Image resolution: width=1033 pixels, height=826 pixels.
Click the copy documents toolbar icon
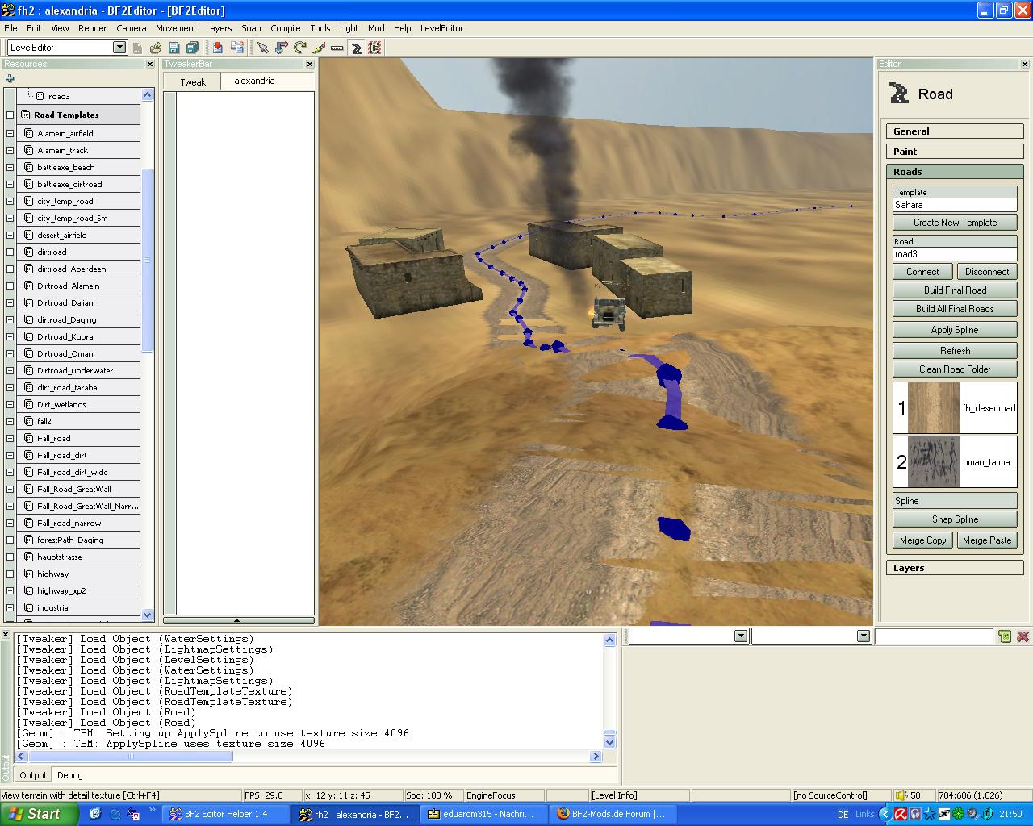point(236,48)
